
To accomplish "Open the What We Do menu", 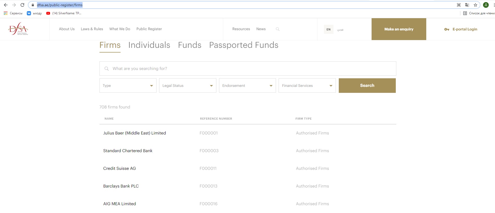I will coord(120,29).
